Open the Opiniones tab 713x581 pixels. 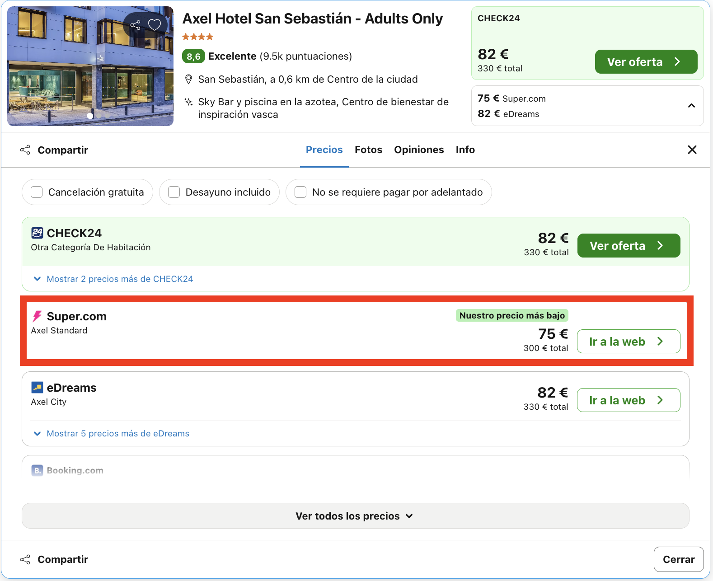pyautogui.click(x=419, y=150)
